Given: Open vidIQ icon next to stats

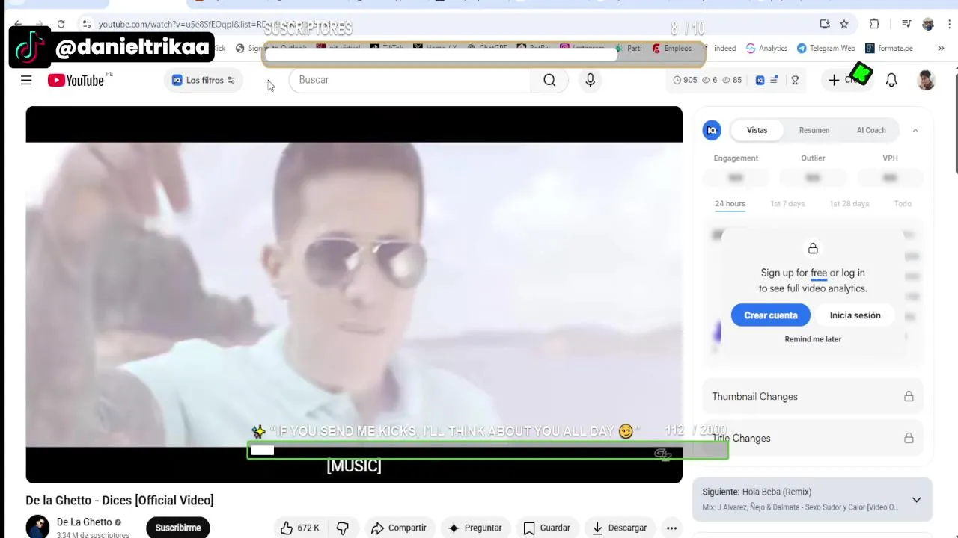Looking at the screenshot, I should coord(760,80).
